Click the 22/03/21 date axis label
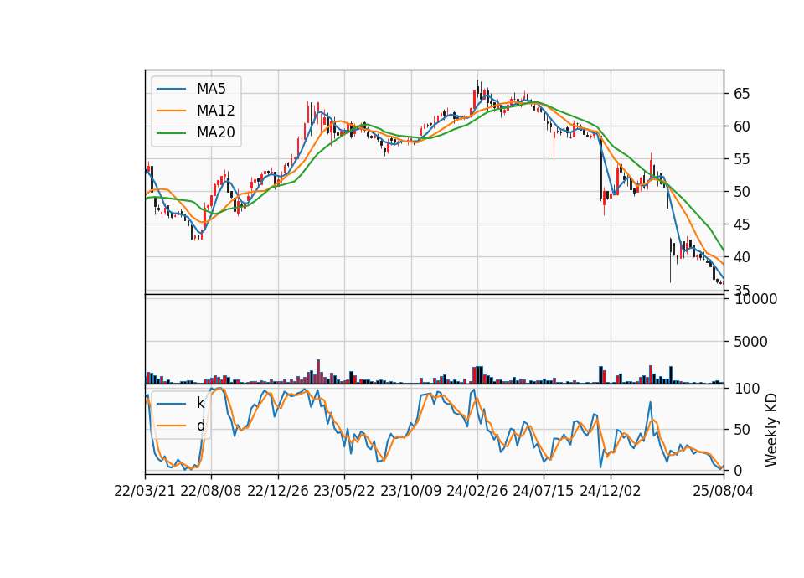Viewport: 804px width, 578px height. pyautogui.click(x=145, y=491)
